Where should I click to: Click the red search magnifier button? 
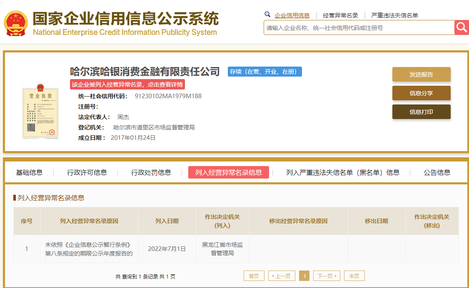pos(462,27)
